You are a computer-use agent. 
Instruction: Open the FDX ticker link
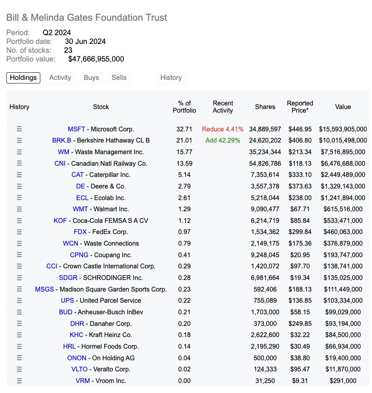80,232
